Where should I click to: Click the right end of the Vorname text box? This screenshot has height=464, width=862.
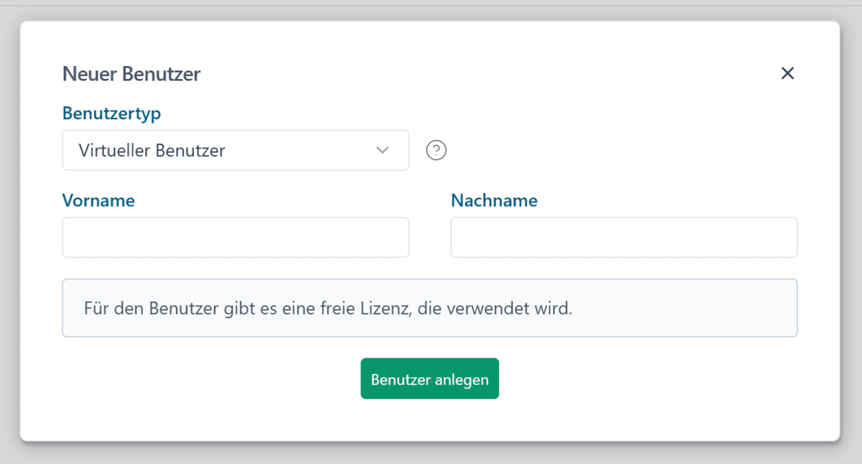[391, 238]
